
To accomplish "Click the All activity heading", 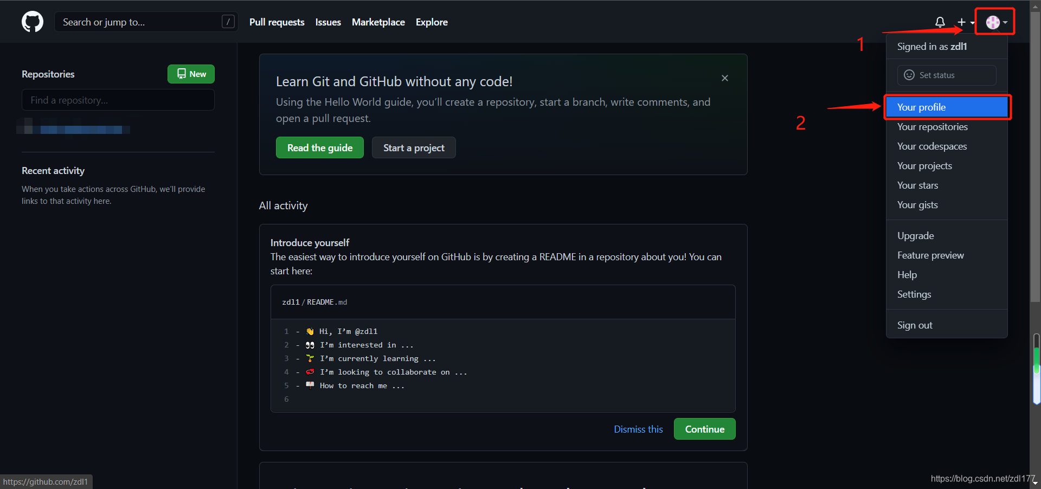I will pyautogui.click(x=283, y=205).
